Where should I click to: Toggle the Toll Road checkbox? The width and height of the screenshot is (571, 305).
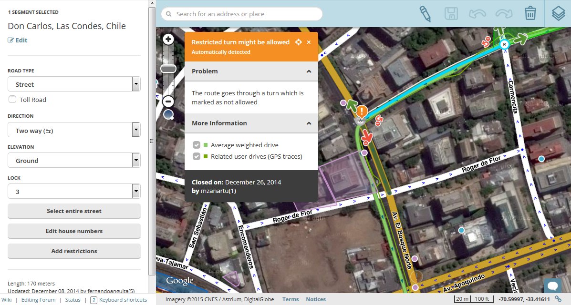(12, 99)
